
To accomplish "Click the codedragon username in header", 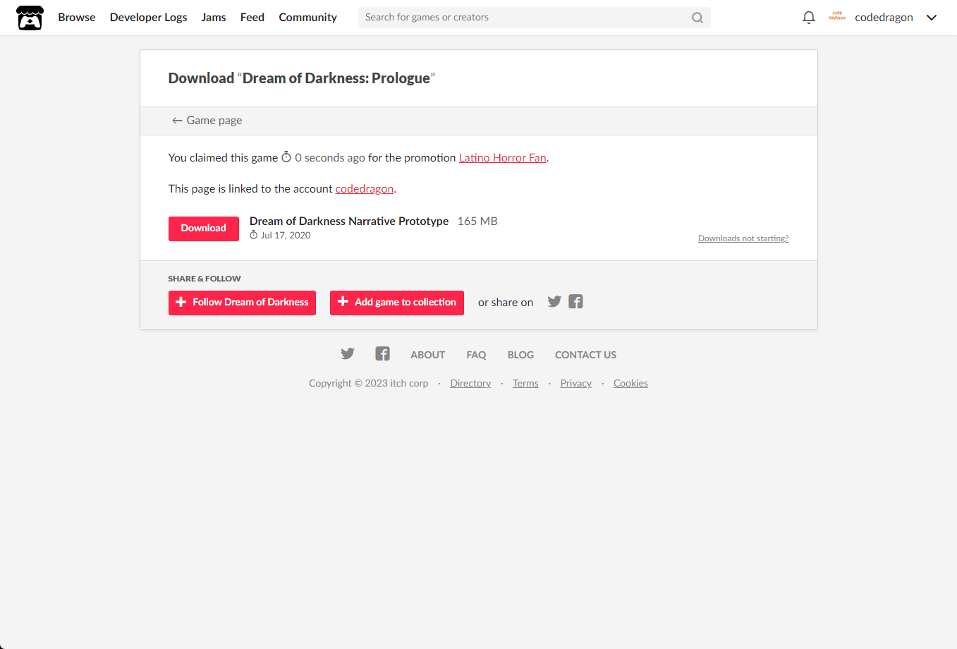I will pyautogui.click(x=884, y=18).
